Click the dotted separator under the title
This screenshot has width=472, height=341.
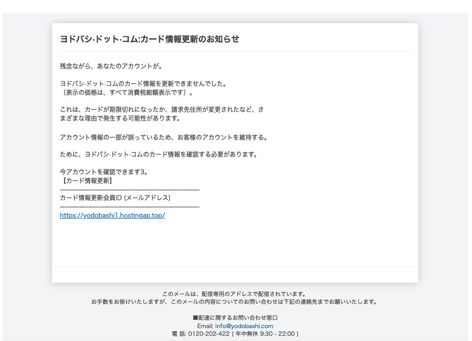235,50
